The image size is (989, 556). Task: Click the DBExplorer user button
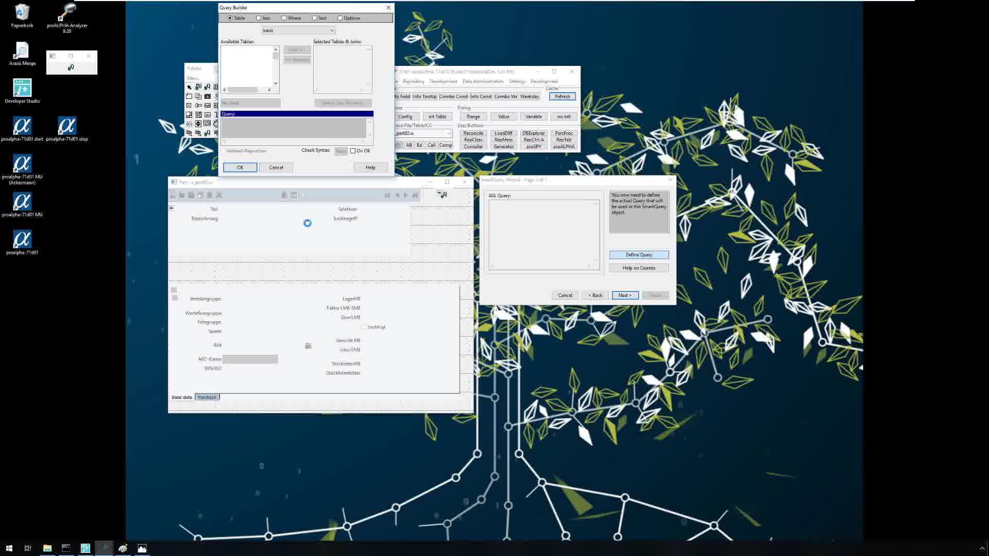click(534, 133)
